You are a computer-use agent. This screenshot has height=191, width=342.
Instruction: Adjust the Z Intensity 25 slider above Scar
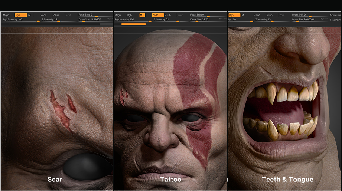(50, 19)
